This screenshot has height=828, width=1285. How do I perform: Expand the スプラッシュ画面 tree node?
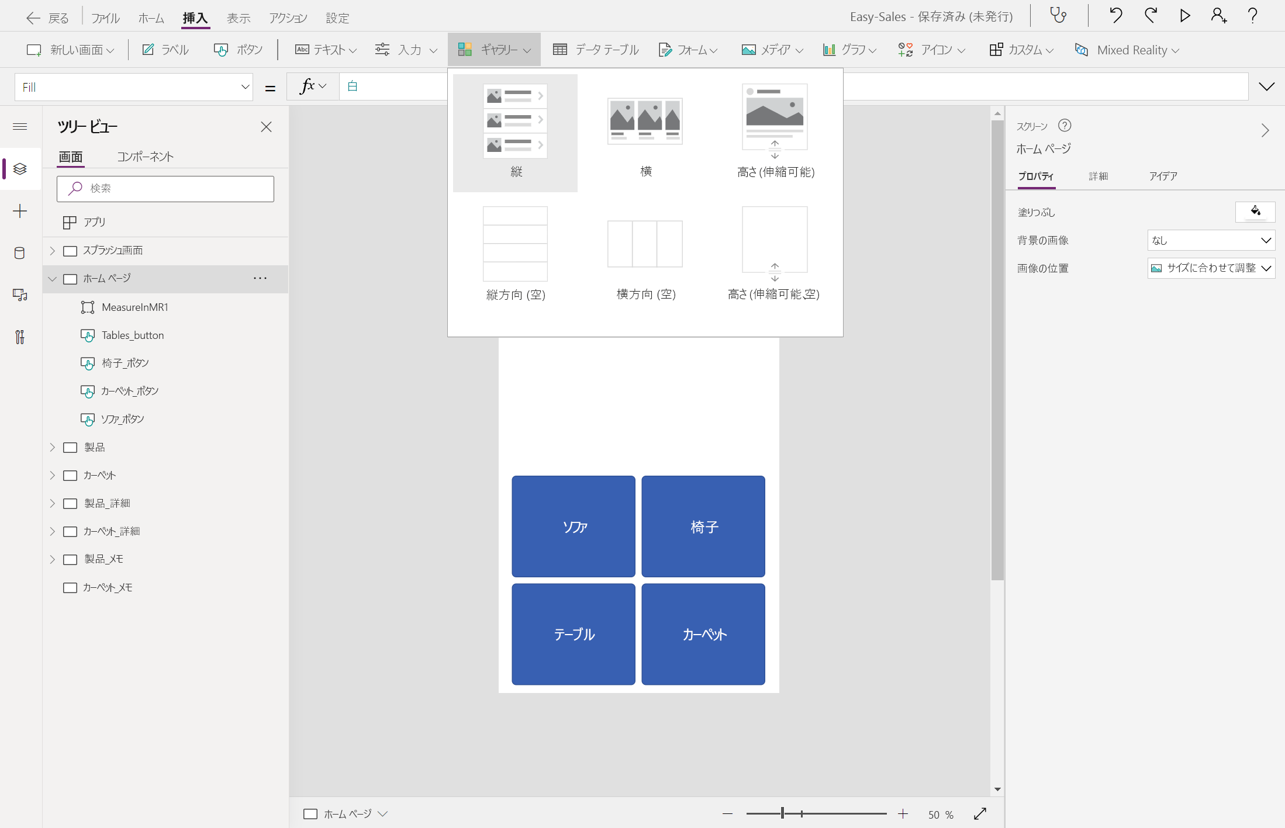tap(53, 251)
